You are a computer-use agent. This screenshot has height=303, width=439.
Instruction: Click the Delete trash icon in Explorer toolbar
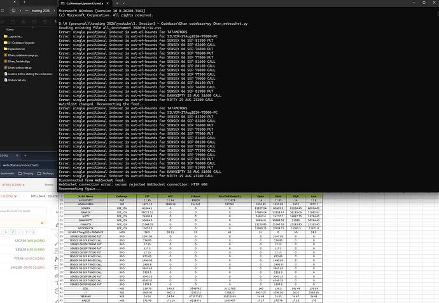pos(45,22)
